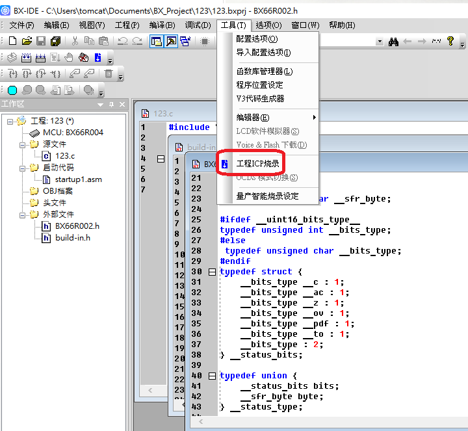The width and height of the screenshot is (468, 431).
Task: Open the breakpoint toolbar overflow arrow
Action: pyautogui.click(x=101, y=94)
